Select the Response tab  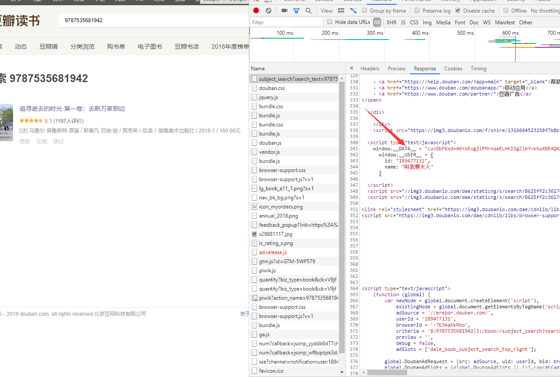click(425, 68)
